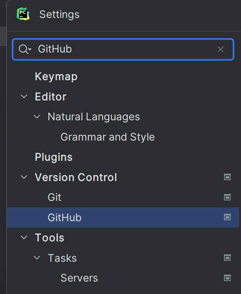Screen dimensions: 241x294
Task: Click the project-level icon beside Git
Action: tap(227, 197)
